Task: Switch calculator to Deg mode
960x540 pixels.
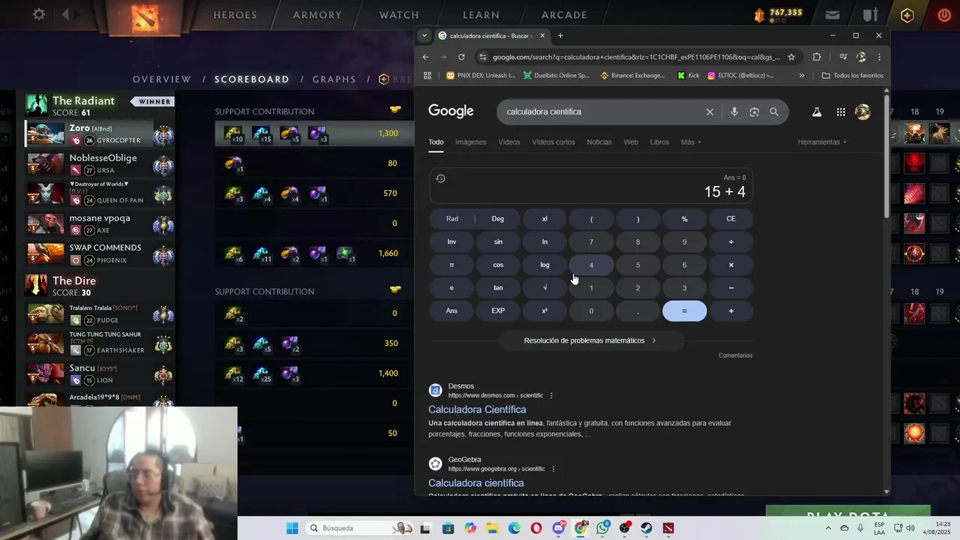Action: tap(498, 219)
